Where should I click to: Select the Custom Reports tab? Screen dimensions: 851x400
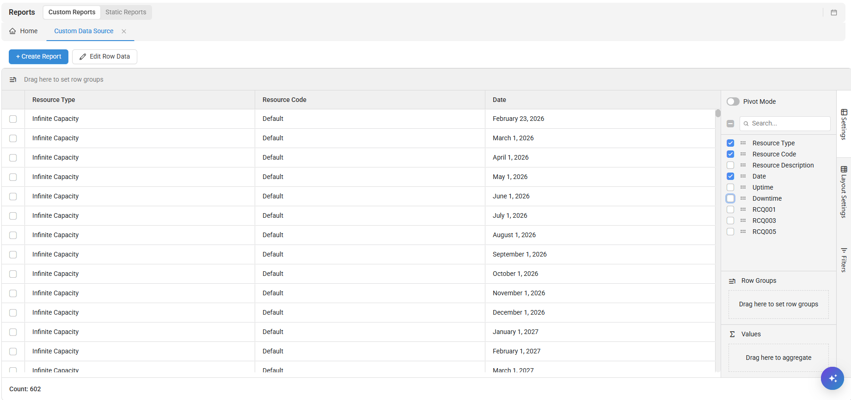pos(72,12)
